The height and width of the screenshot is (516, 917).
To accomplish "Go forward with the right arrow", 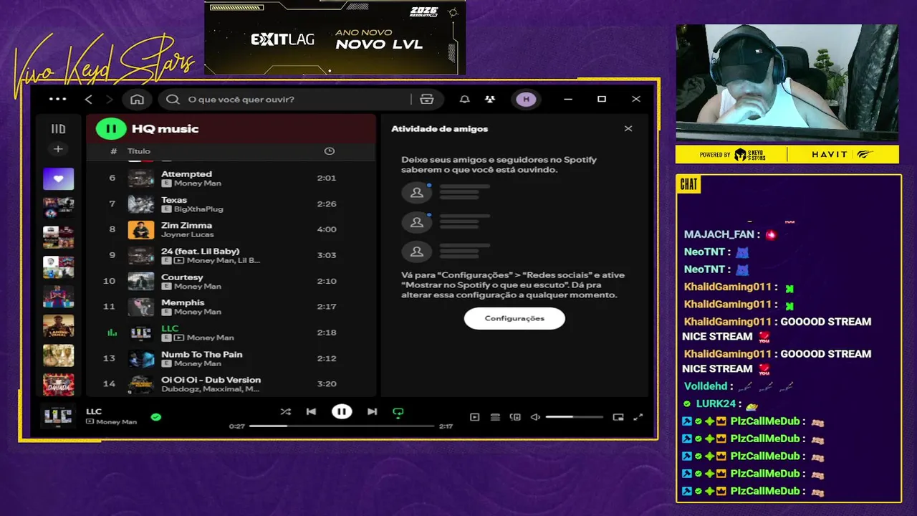I will point(109,100).
